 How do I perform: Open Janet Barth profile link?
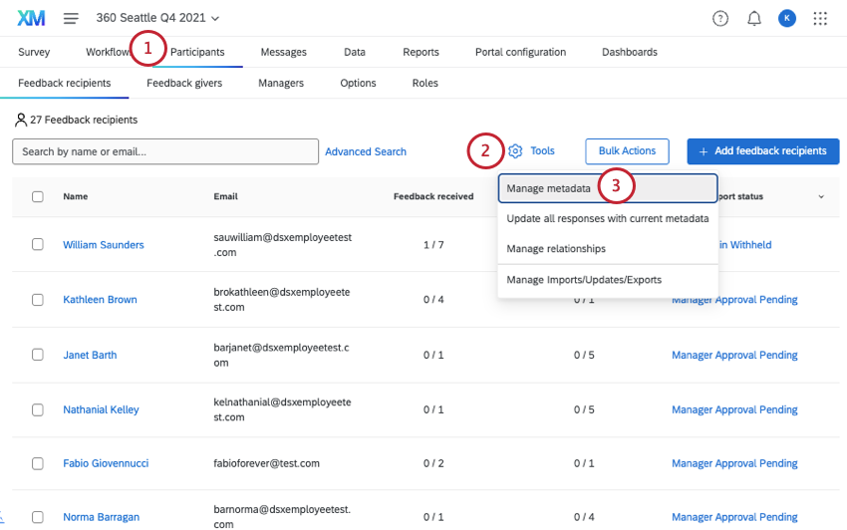[90, 355]
